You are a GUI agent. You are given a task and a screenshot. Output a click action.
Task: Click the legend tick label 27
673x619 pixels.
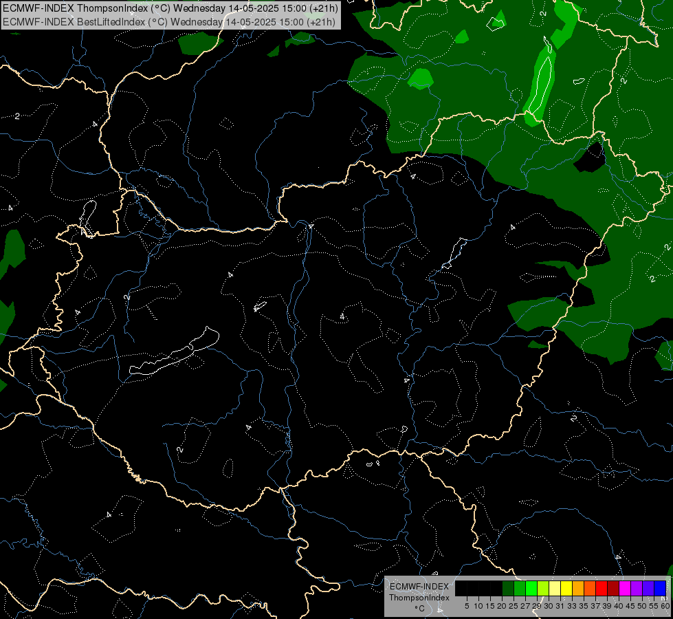tap(525, 606)
